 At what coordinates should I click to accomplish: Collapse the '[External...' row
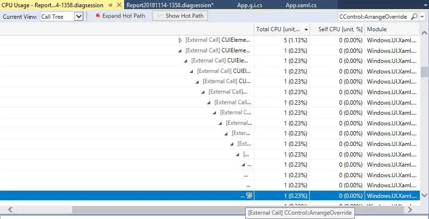[x=220, y=123]
